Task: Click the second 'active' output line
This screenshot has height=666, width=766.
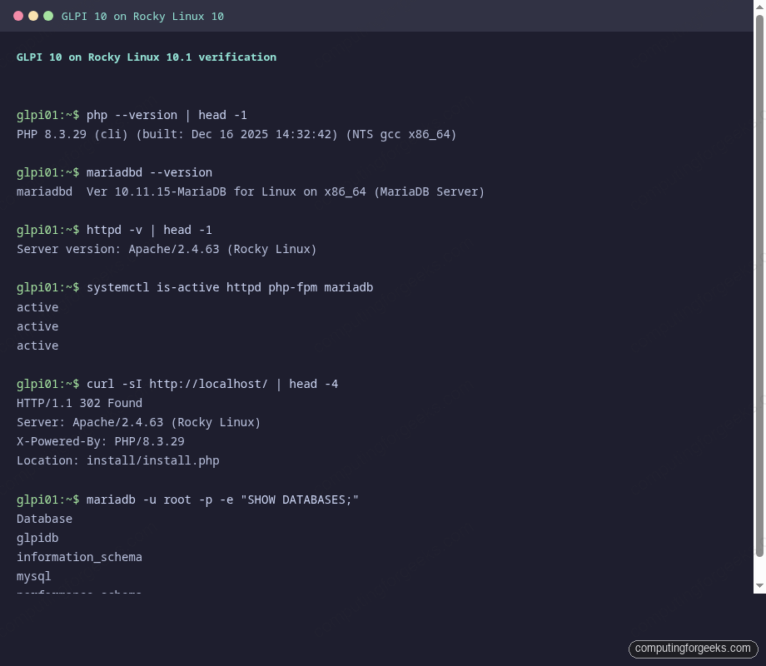Action: point(37,326)
